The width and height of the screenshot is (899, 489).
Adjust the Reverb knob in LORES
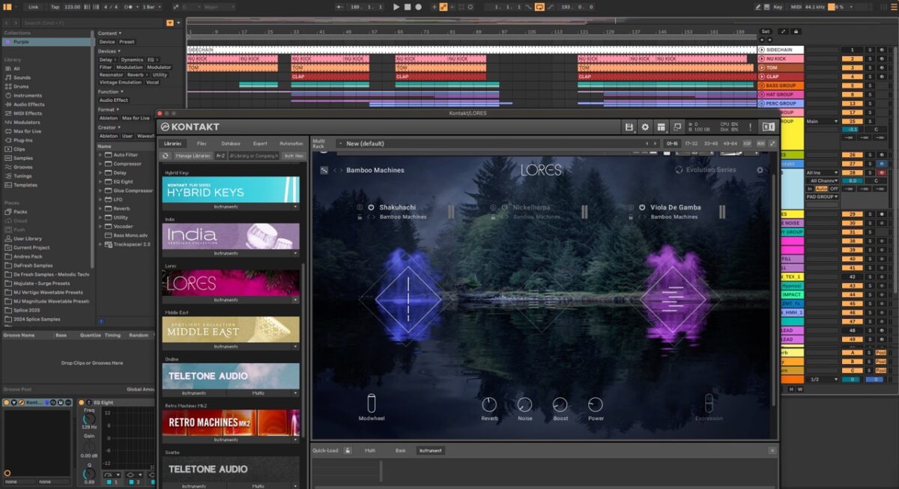click(489, 405)
